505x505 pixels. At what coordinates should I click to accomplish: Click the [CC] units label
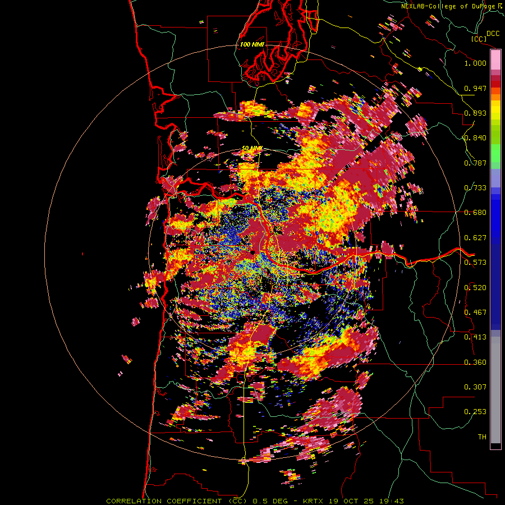click(479, 39)
